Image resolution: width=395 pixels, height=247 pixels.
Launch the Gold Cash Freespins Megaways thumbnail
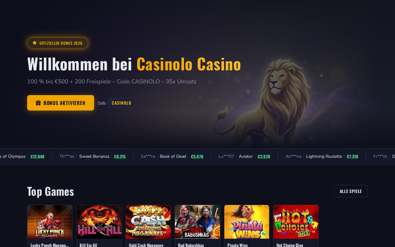tap(148, 222)
